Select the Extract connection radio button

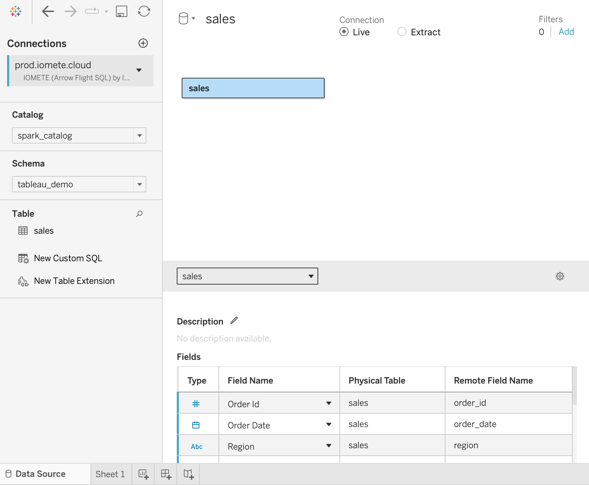[402, 32]
